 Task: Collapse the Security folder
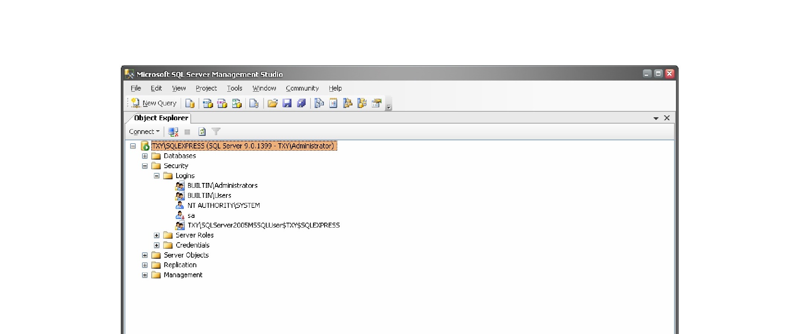click(145, 166)
